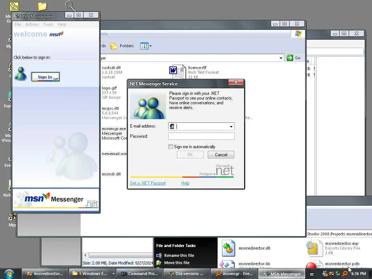Enable Sign me in automatically checkbox
This screenshot has width=372, height=279.
pos(170,147)
